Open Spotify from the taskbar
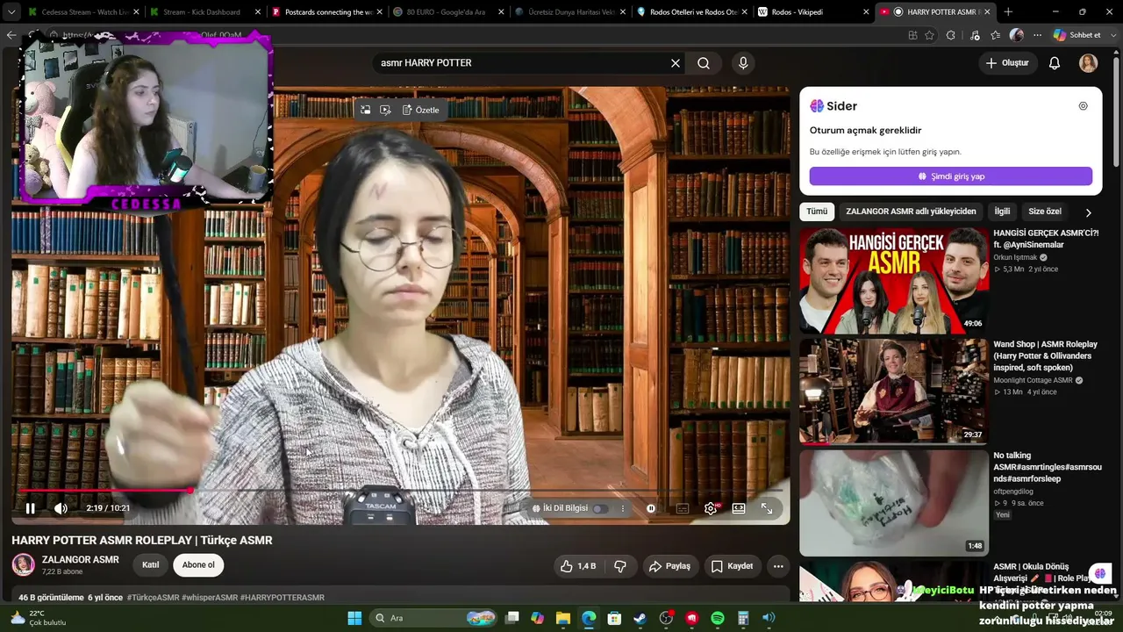Screen dimensions: 1123x632 718,618
